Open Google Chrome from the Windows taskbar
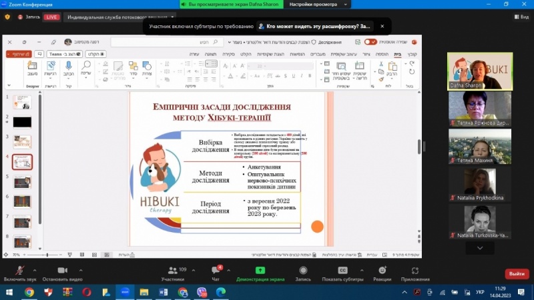This screenshot has width=534, height=300. 29,292
